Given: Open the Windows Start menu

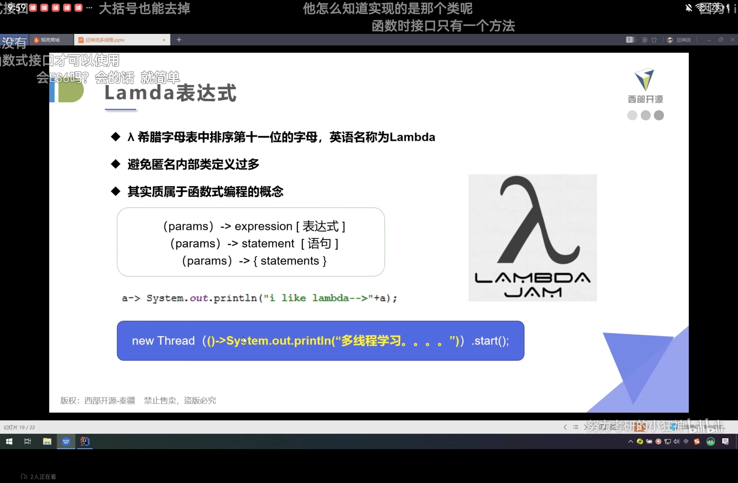Looking at the screenshot, I should coord(9,441).
